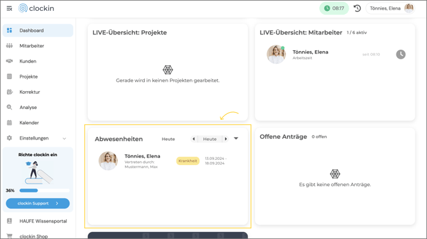427x239 pixels.
Task: Click the yellow Krankheit badge
Action: (x=187, y=161)
